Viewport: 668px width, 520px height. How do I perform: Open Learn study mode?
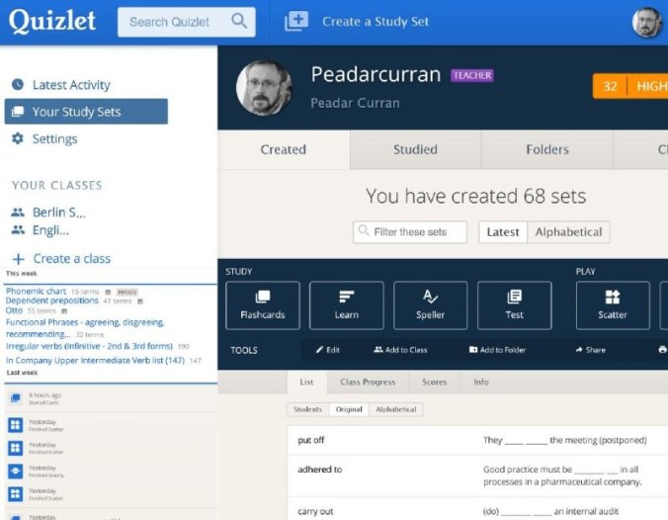[x=347, y=305]
